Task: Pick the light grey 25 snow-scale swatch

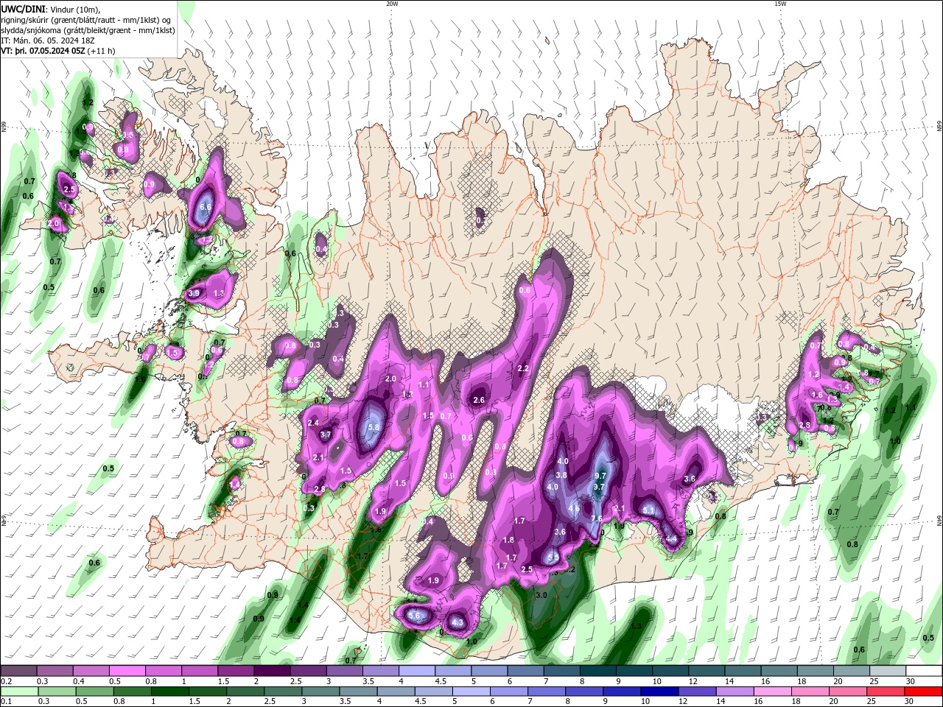Action: click(x=886, y=671)
